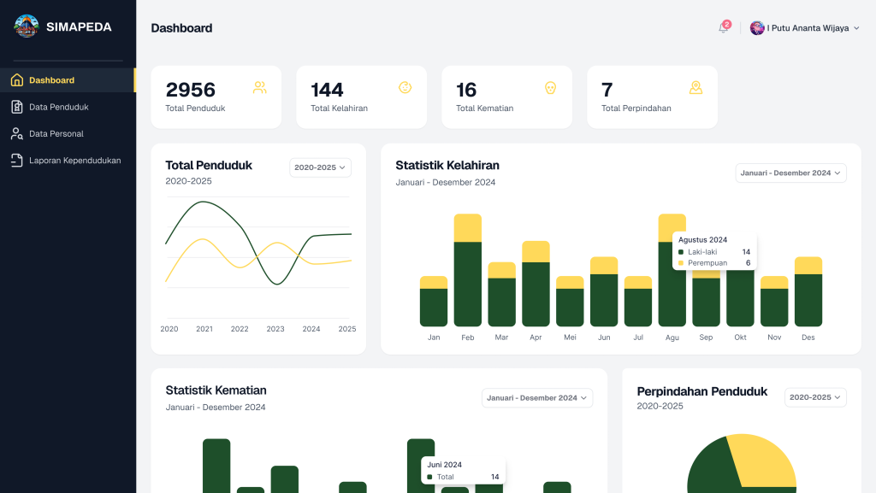This screenshot has height=493, width=876.
Task: Click the skull icon on Total Kematian card
Action: pyautogui.click(x=550, y=87)
